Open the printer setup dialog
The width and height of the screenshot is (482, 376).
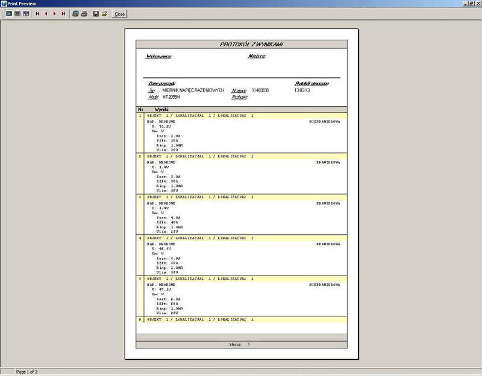[75, 13]
